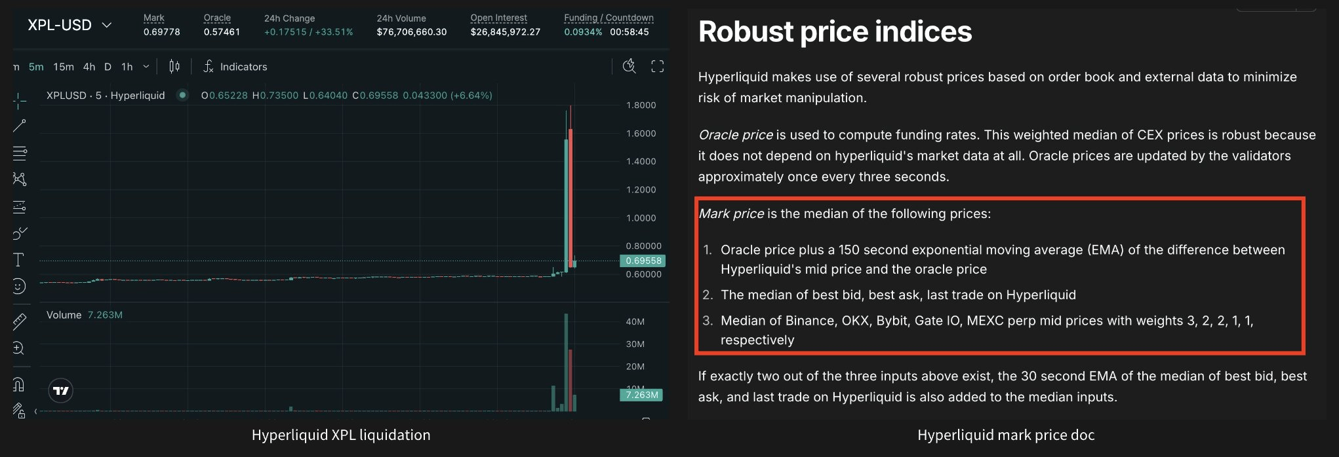Collapse the left drawing toolbar arrow
The width and height of the screenshot is (1339, 457).
(36, 411)
